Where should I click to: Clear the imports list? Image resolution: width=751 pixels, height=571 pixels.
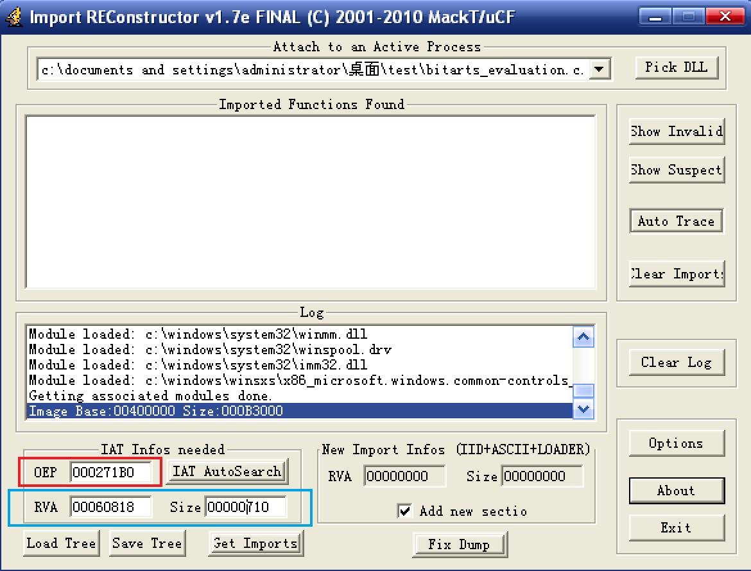677,274
